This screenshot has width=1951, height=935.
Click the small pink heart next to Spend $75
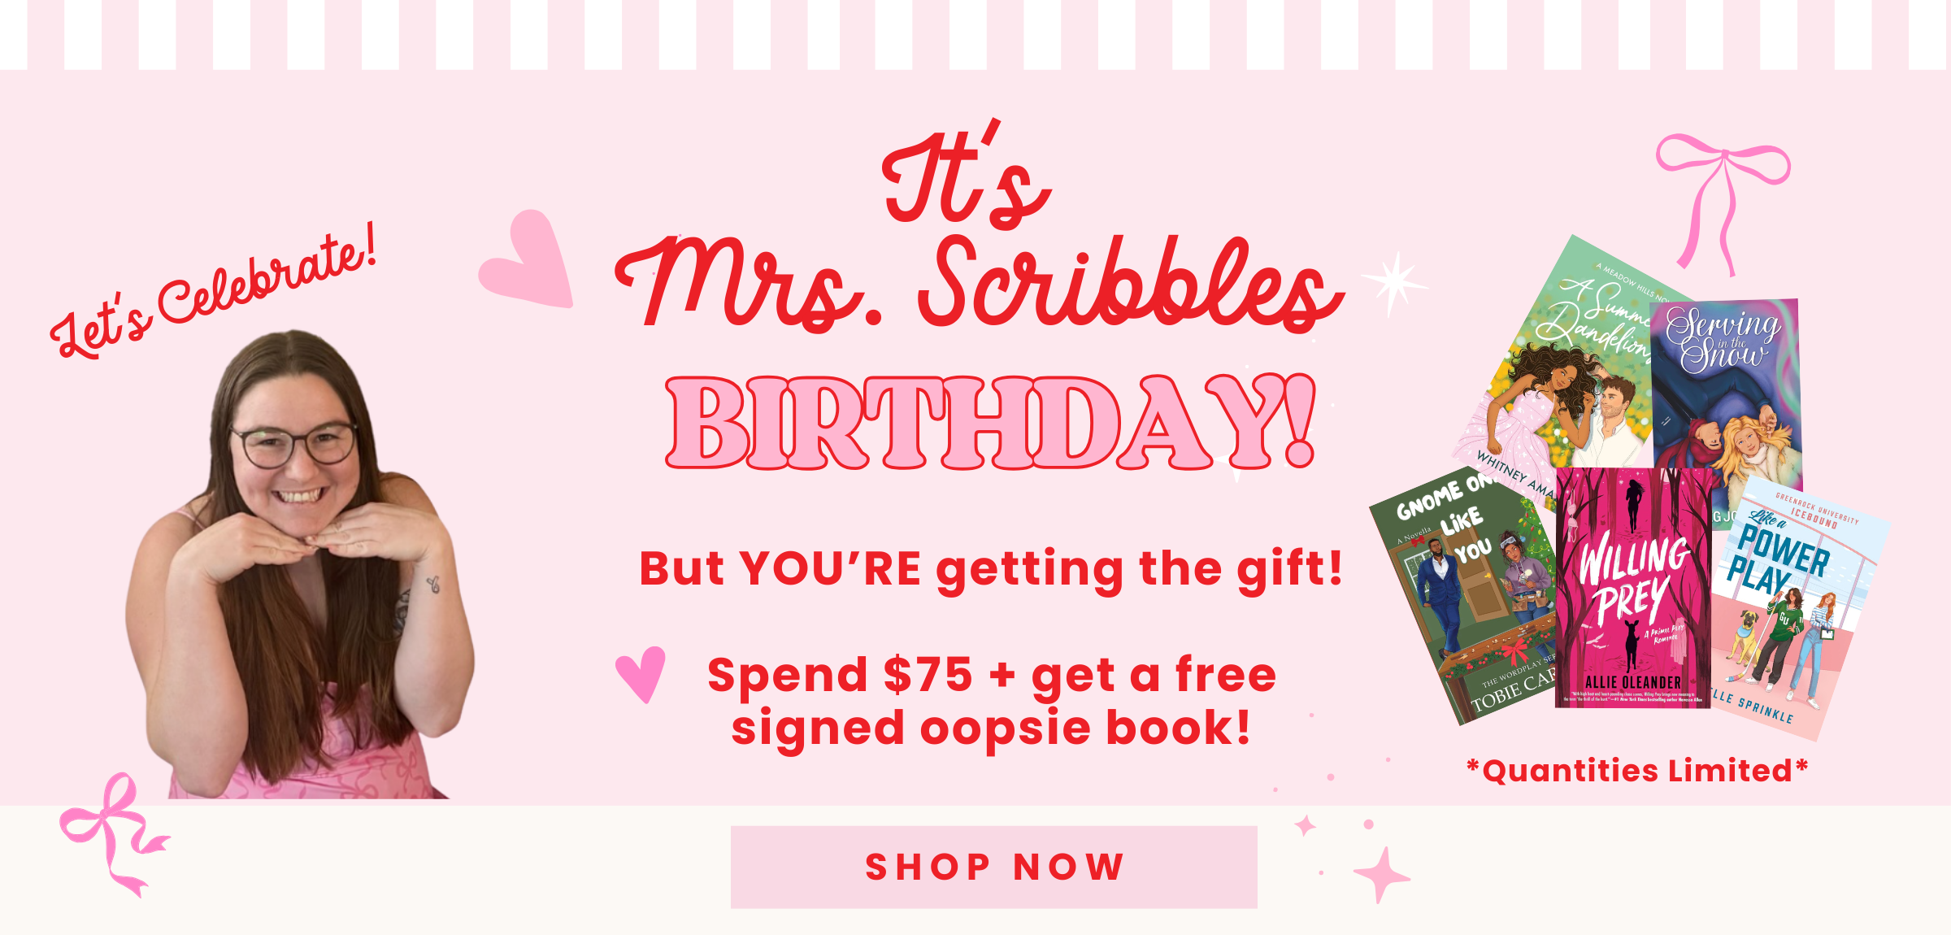[641, 674]
